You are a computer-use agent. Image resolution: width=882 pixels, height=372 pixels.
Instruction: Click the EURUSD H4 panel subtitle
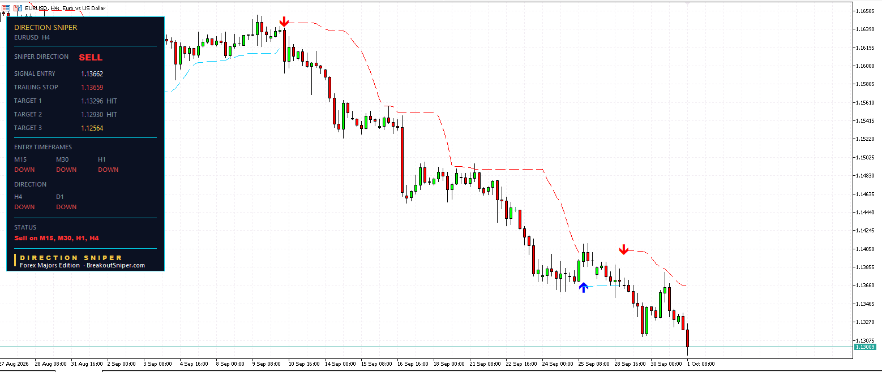(32, 37)
